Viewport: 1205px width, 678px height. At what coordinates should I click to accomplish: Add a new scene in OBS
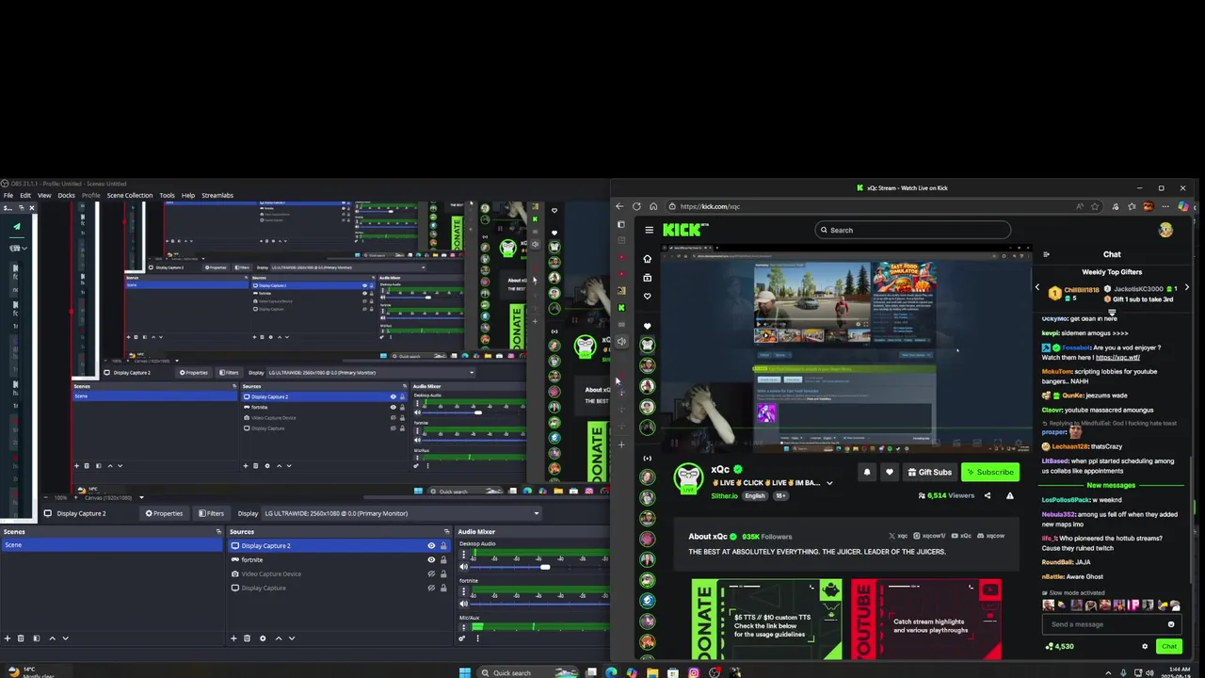(x=8, y=638)
